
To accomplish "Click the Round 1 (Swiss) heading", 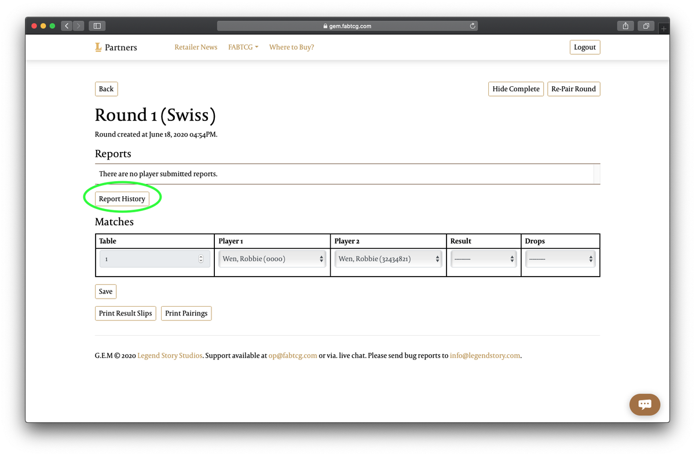I will click(x=155, y=115).
